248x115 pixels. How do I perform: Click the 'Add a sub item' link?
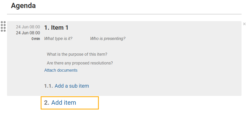72,86
